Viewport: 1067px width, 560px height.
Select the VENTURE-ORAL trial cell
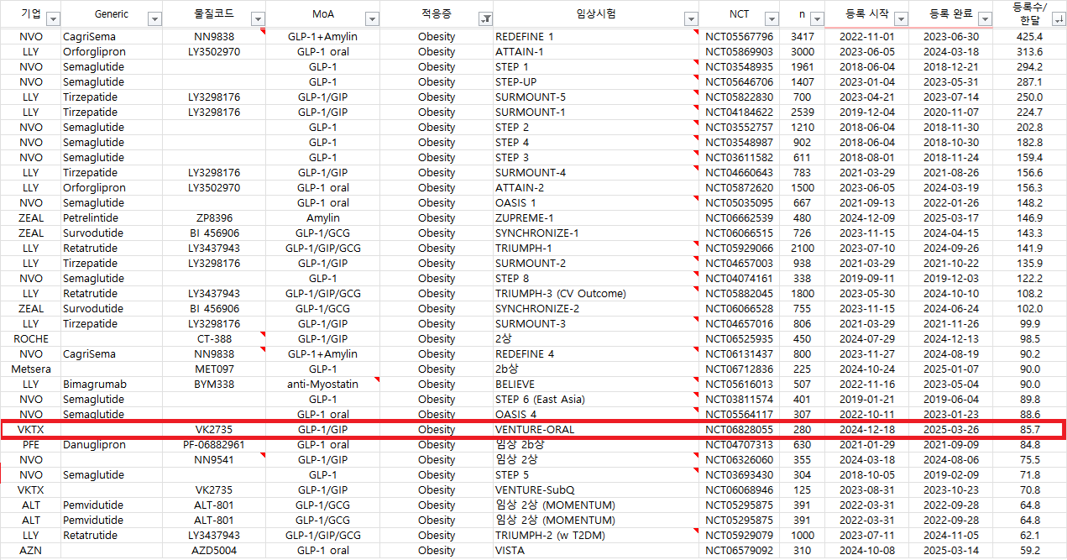point(597,430)
